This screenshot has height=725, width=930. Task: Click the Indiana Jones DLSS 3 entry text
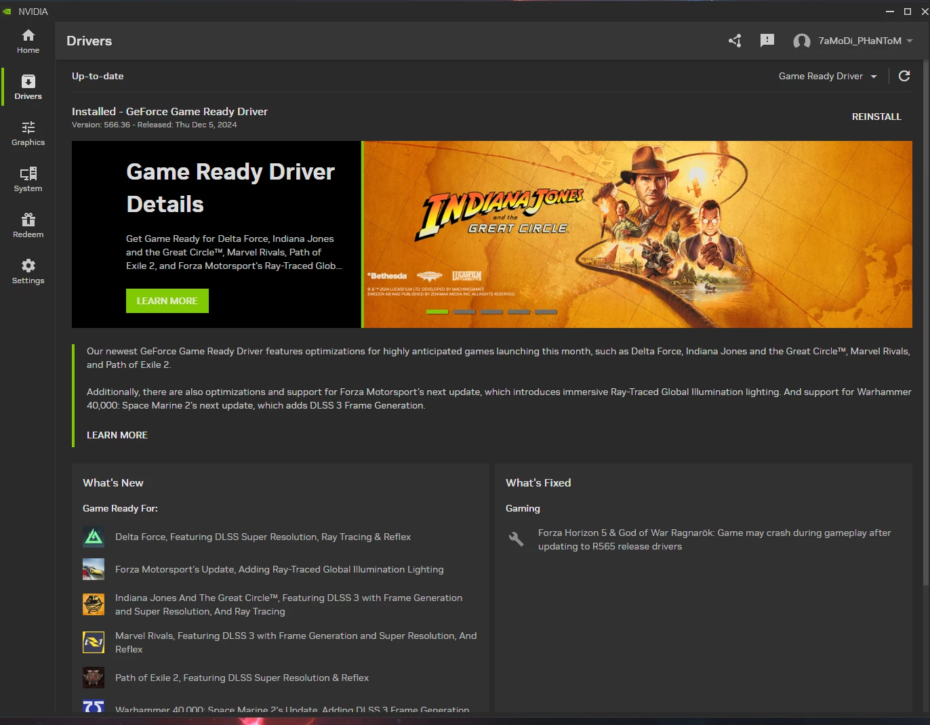pos(289,604)
